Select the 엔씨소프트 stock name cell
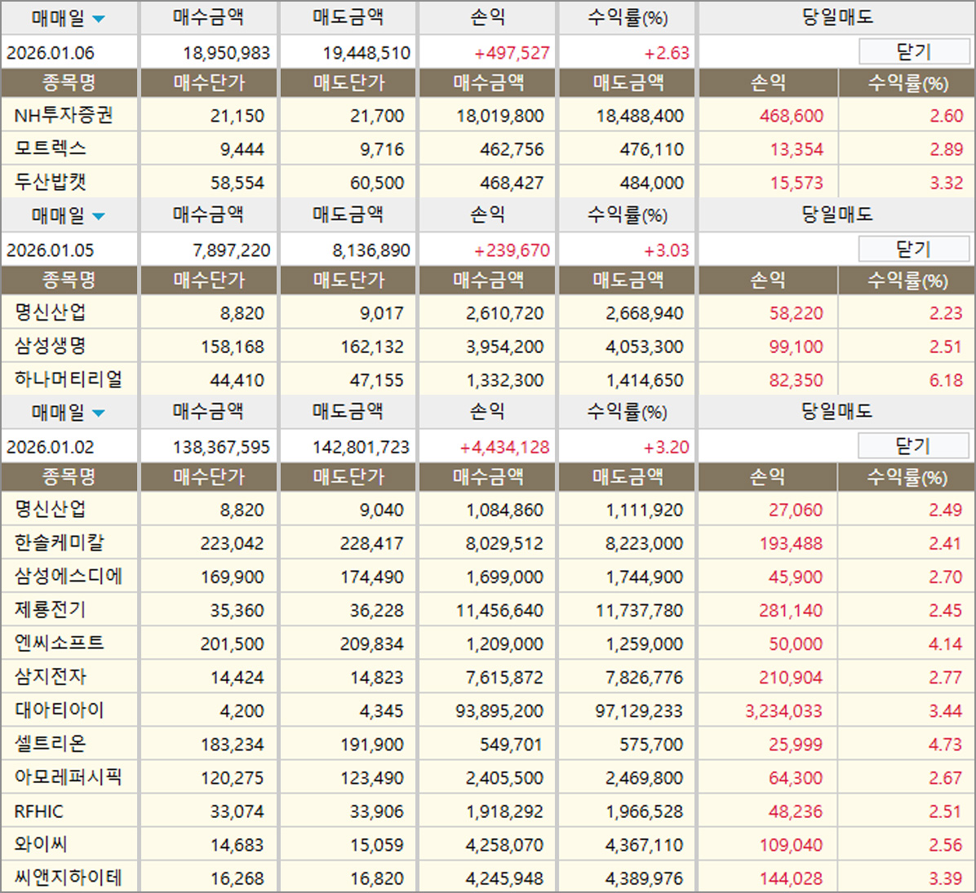976x893 pixels. (x=60, y=643)
